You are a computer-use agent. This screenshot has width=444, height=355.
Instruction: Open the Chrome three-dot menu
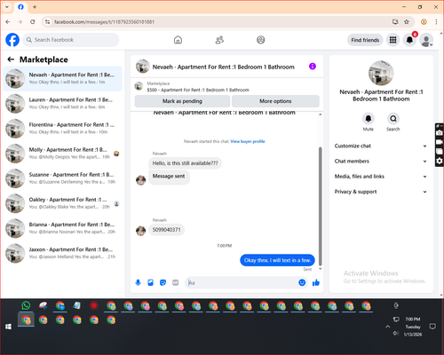[436, 22]
